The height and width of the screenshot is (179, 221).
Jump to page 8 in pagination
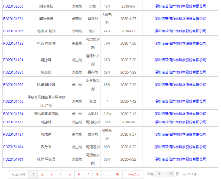tap(97, 174)
